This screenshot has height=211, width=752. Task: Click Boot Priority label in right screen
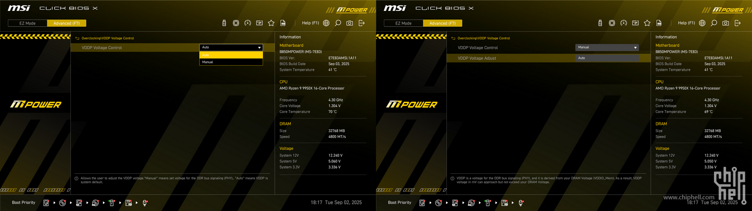pyautogui.click(x=399, y=203)
